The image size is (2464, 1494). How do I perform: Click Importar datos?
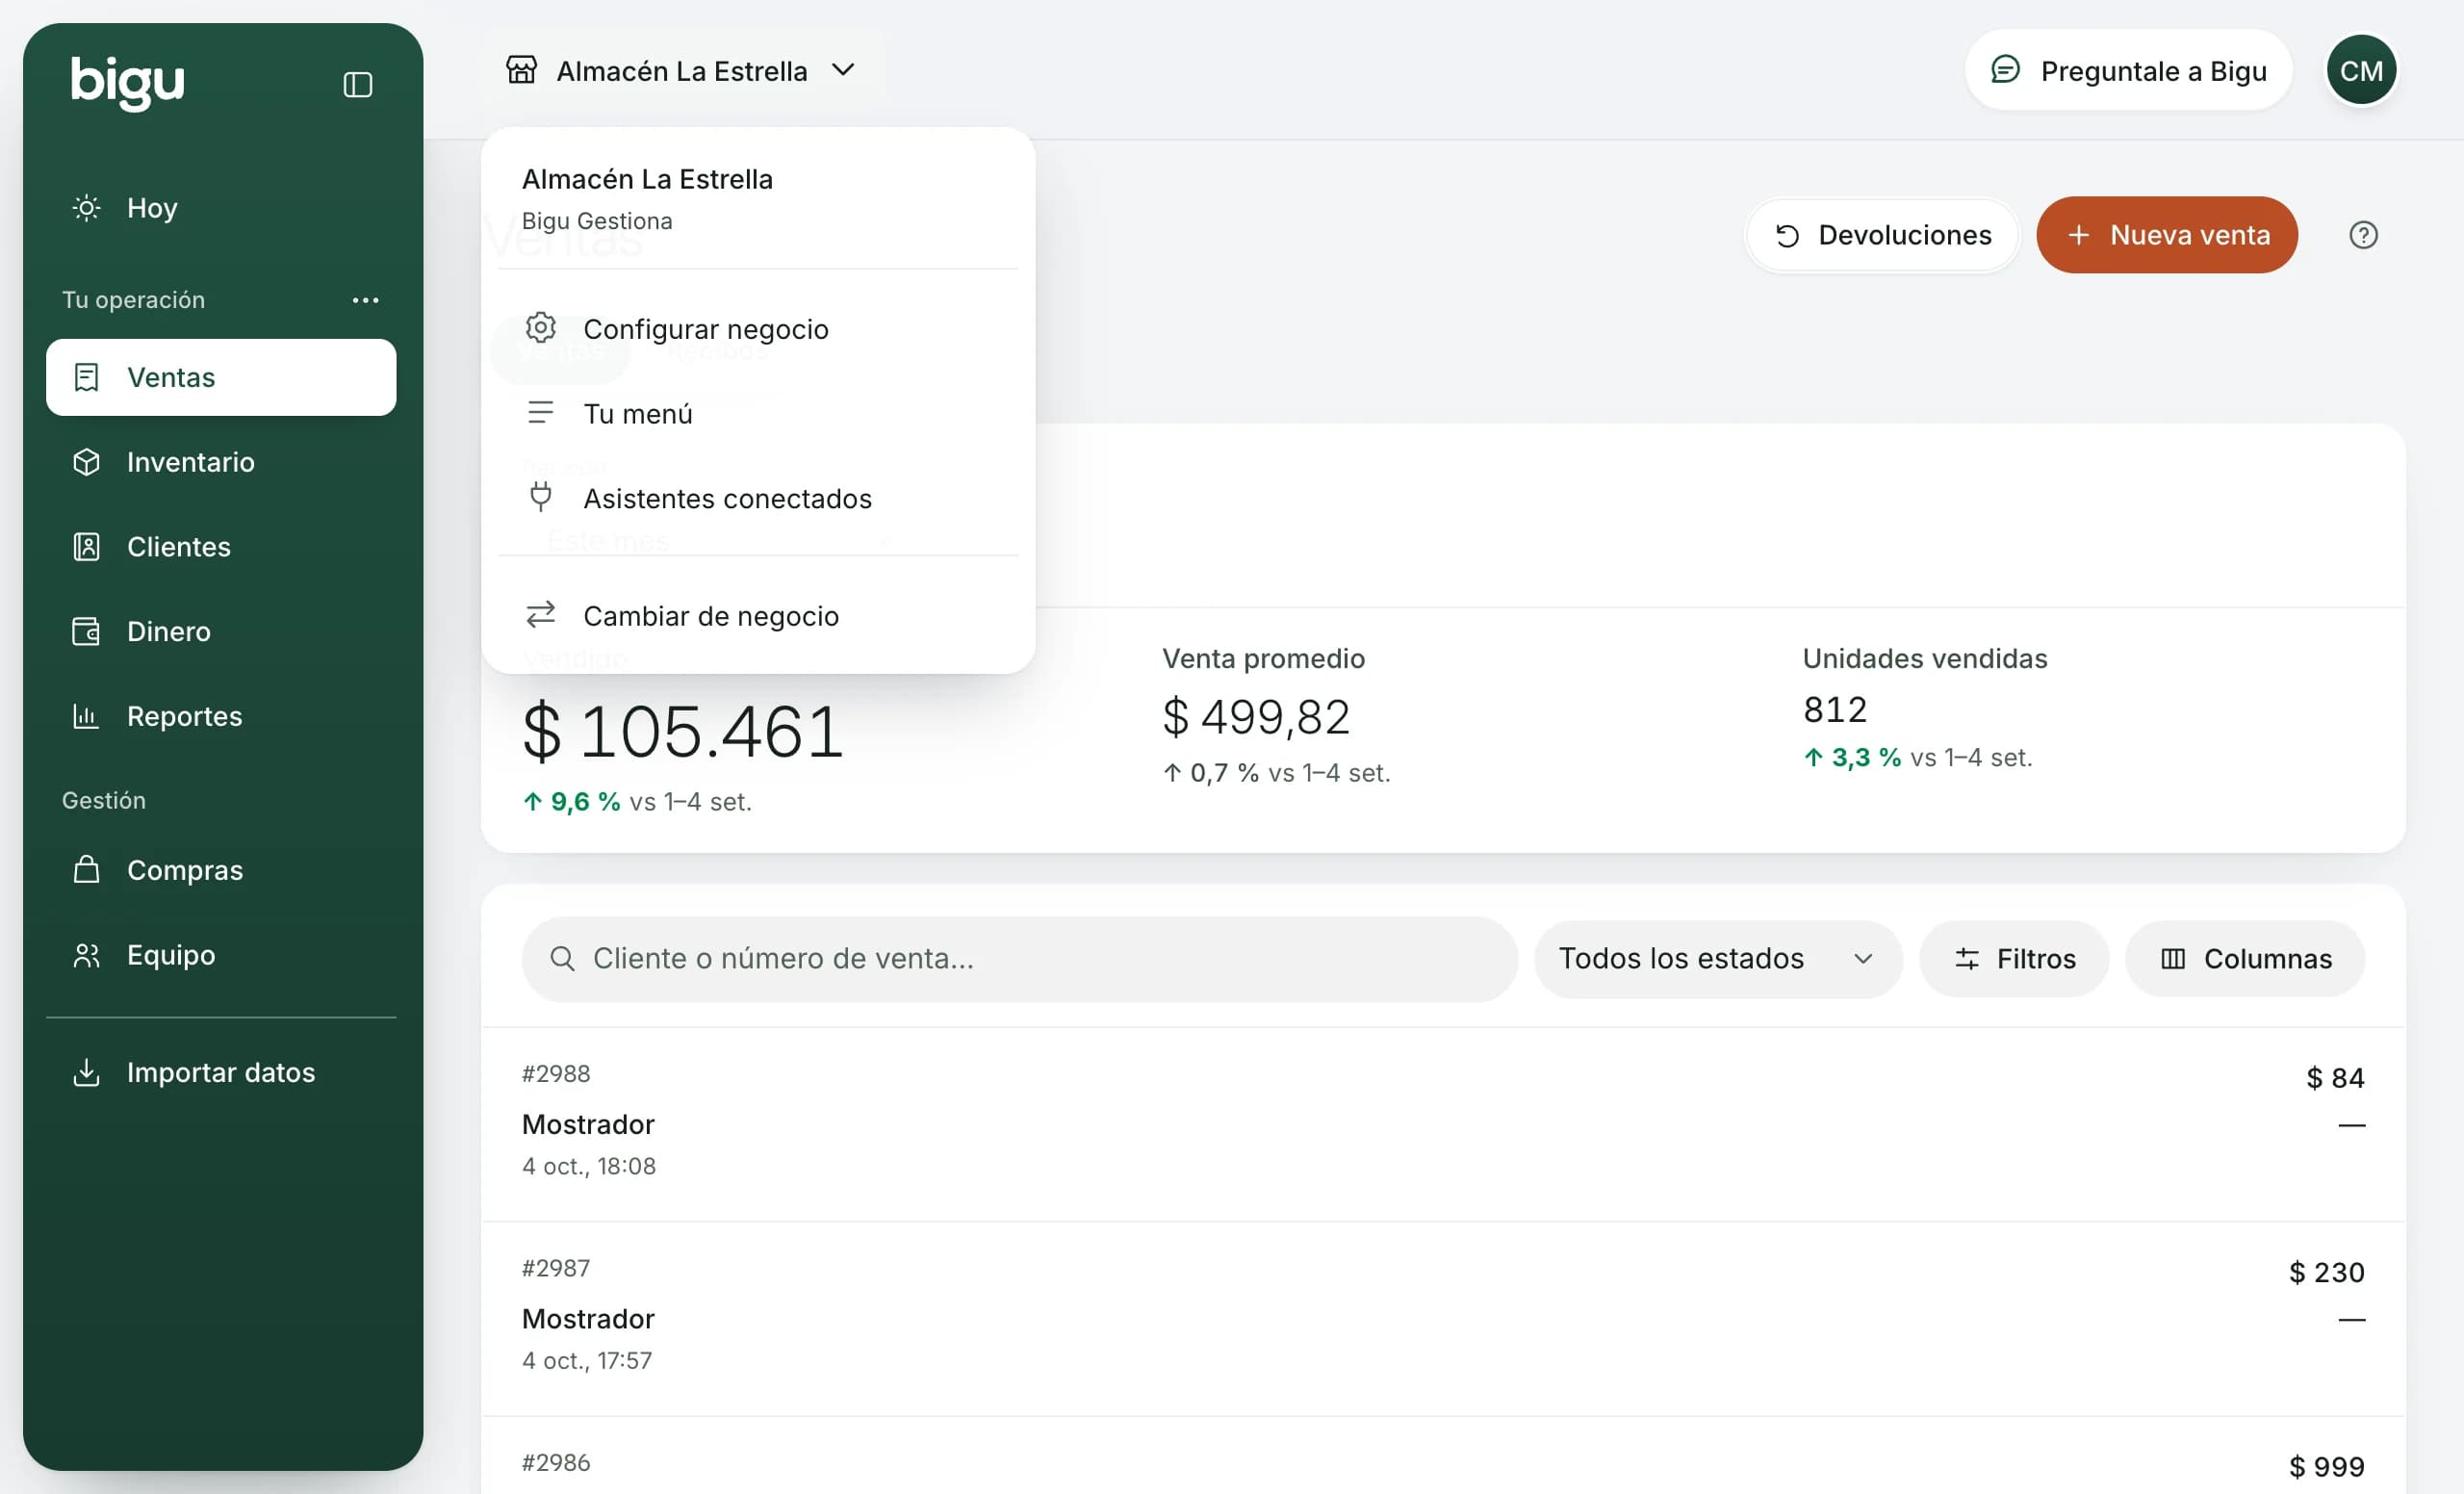click(221, 1072)
